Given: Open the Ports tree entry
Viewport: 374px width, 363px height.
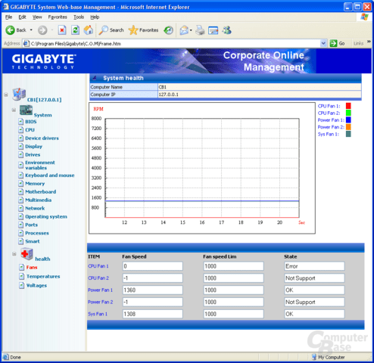Looking at the screenshot, I should 31,225.
